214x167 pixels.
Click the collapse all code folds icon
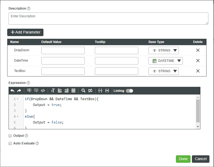100,91
